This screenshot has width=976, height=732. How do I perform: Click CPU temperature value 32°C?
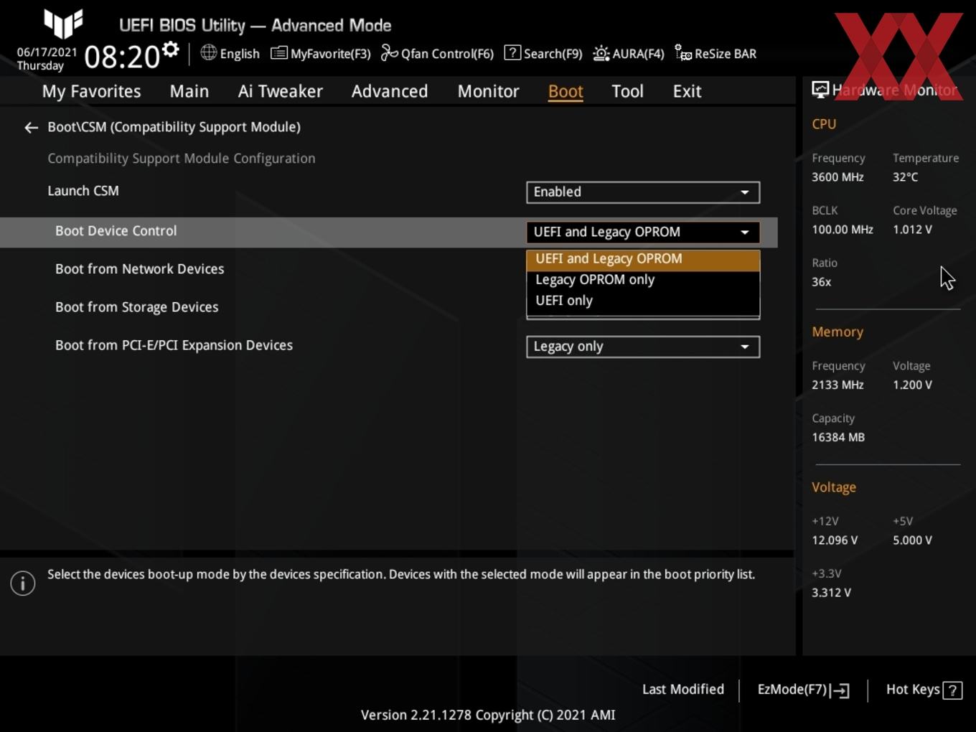click(905, 177)
